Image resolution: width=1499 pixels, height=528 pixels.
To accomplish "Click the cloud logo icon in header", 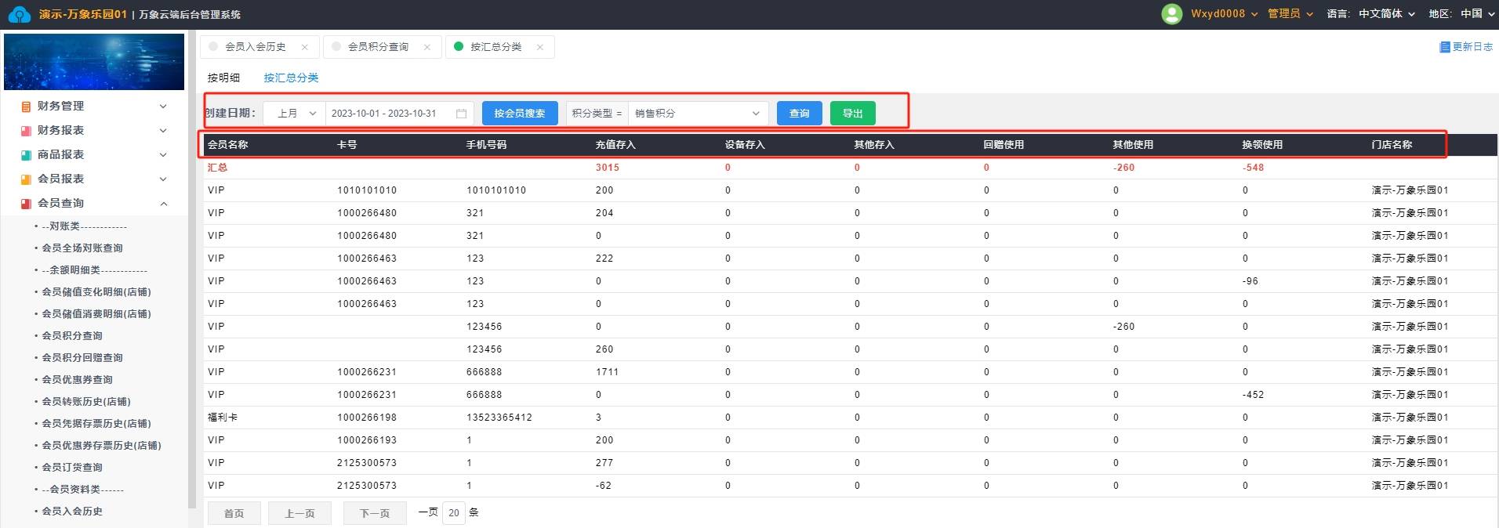I will tap(20, 14).
